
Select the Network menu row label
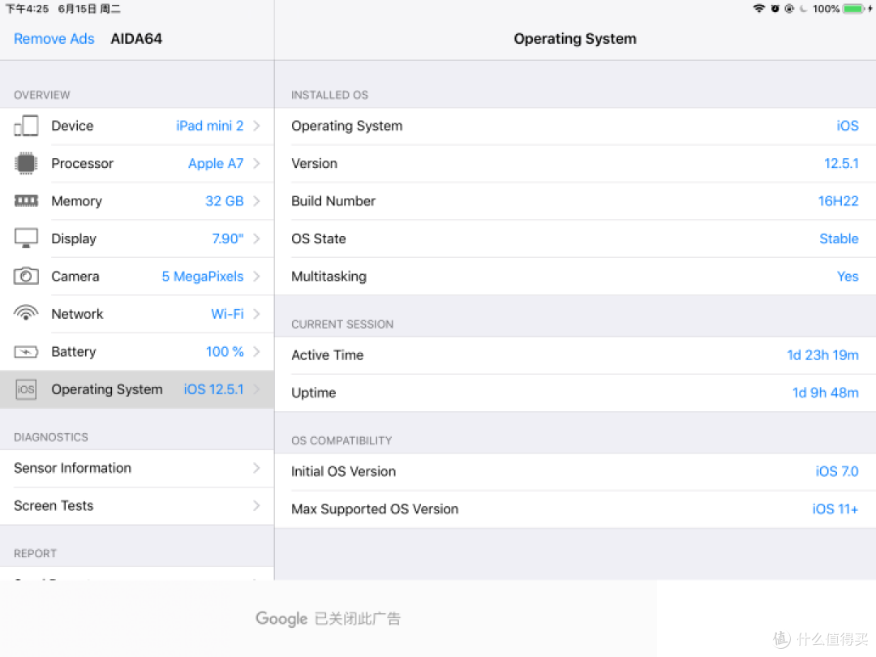pyautogui.click(x=77, y=314)
